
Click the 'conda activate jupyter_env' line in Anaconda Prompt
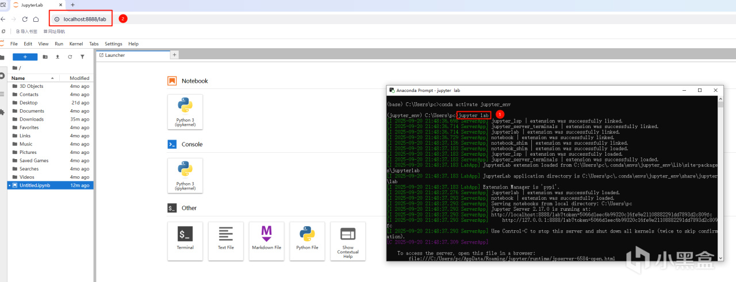pos(449,105)
